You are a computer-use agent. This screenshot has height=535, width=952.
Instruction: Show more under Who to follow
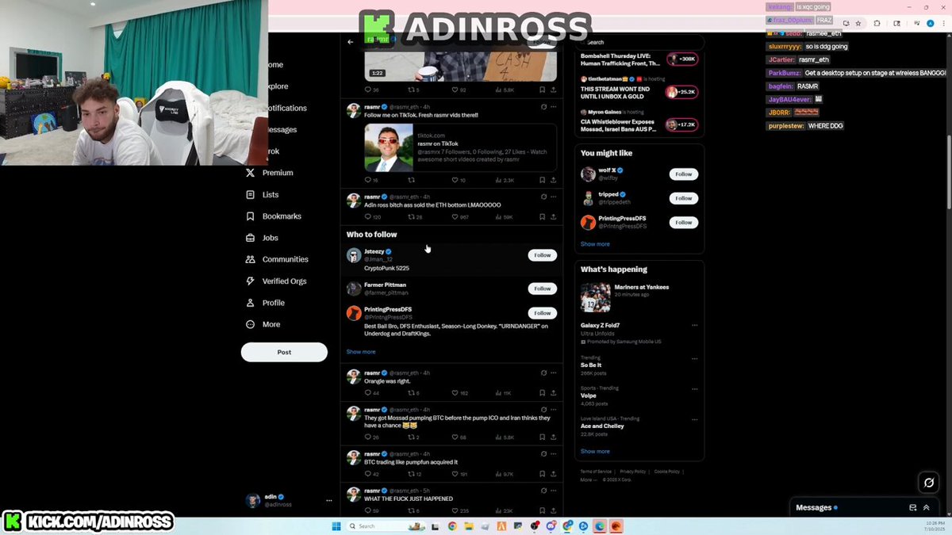click(x=361, y=352)
